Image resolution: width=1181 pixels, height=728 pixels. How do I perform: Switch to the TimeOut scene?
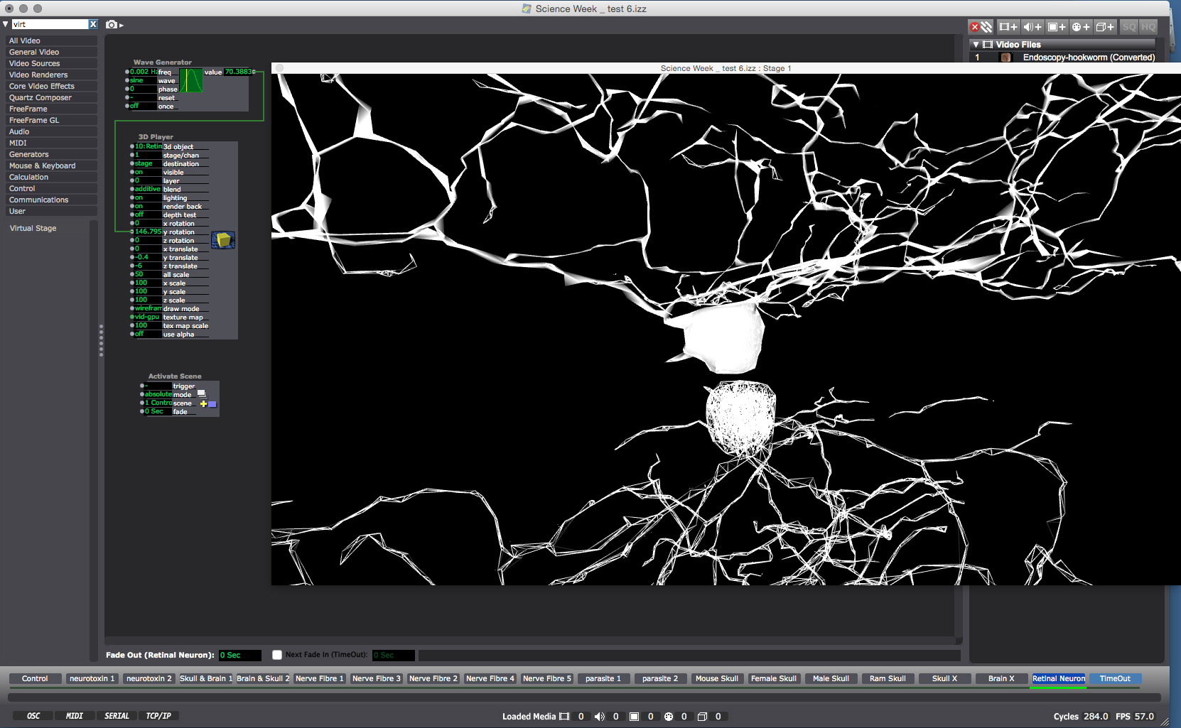point(1115,678)
